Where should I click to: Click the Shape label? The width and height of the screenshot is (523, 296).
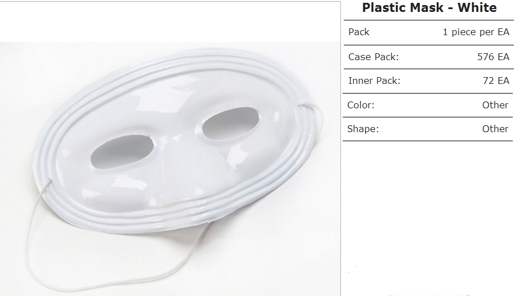(363, 129)
